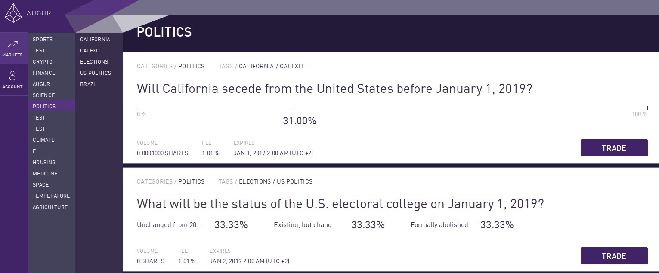Open the POLITICS breadcrumb link above the market title
659x273 pixels.
(x=192, y=66)
